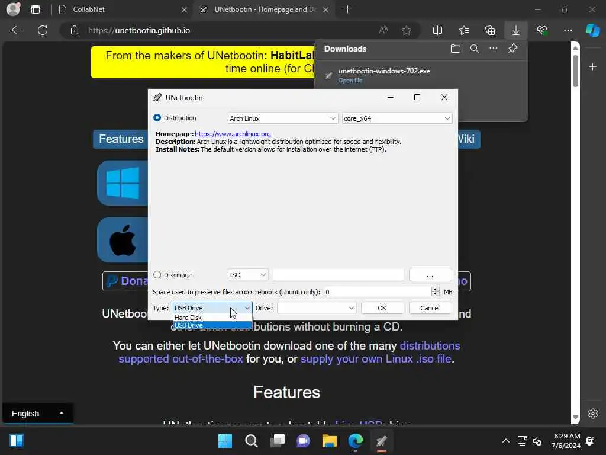Viewport: 606px width, 455px height.
Task: Open more options in Downloads panel
Action: point(494,49)
